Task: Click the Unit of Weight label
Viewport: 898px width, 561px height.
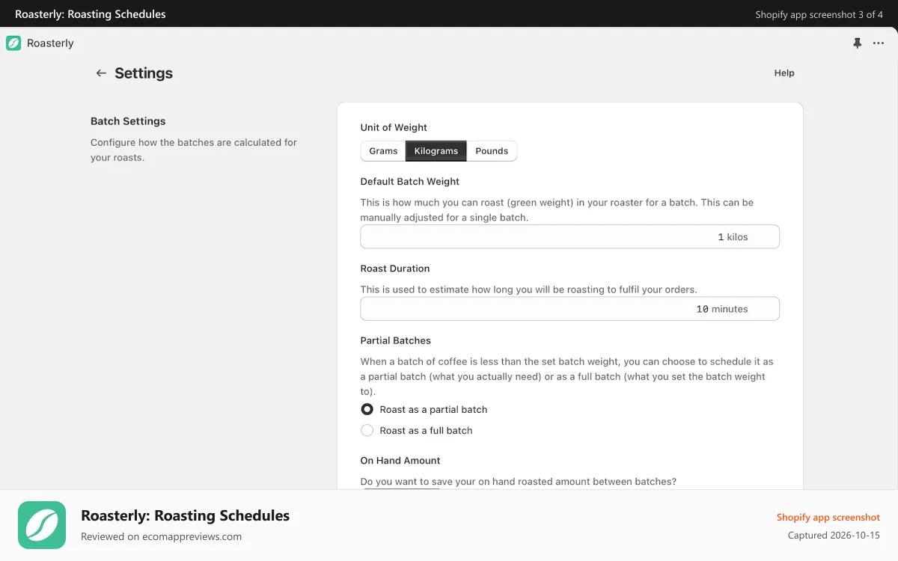Action: 394,127
